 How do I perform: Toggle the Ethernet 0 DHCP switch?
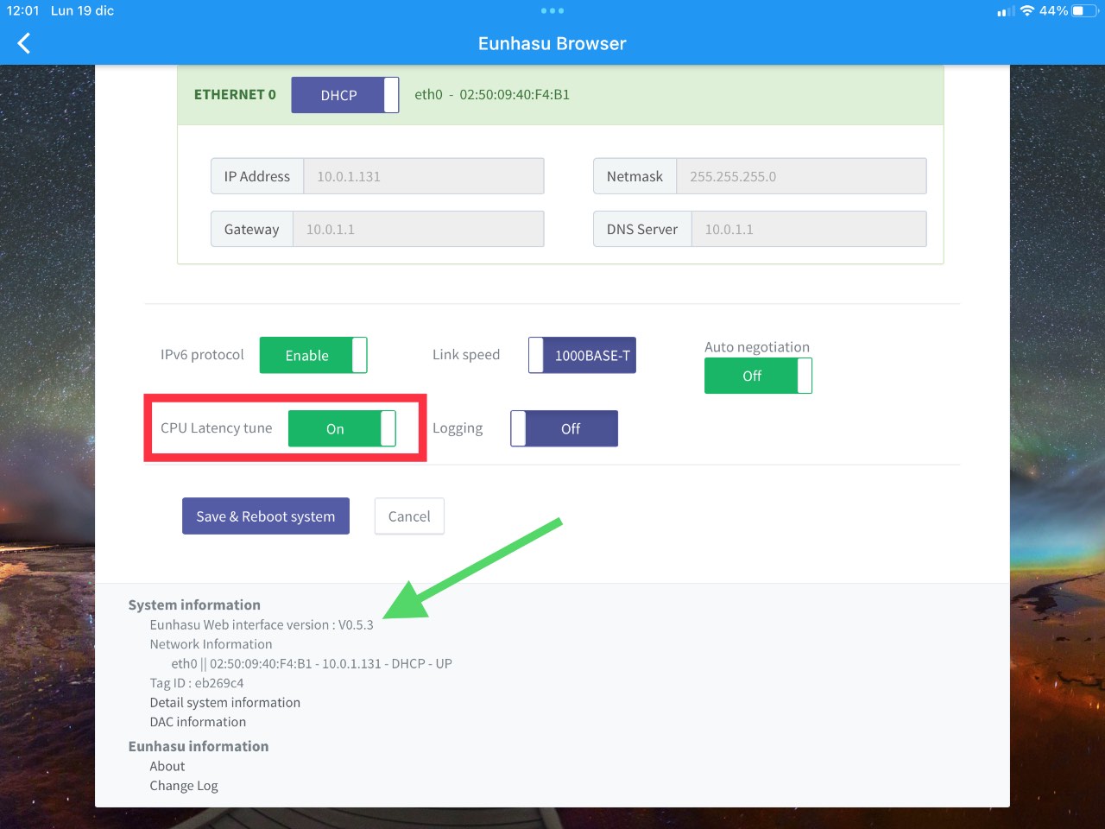tap(345, 95)
